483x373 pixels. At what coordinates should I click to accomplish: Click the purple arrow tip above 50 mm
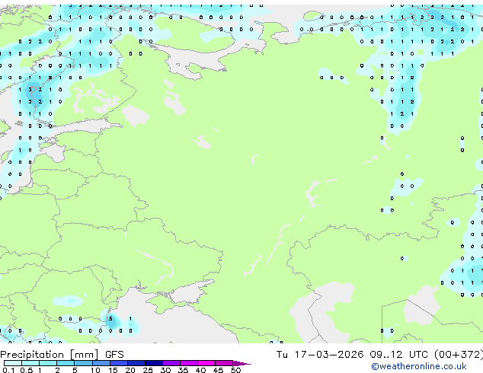241,363
